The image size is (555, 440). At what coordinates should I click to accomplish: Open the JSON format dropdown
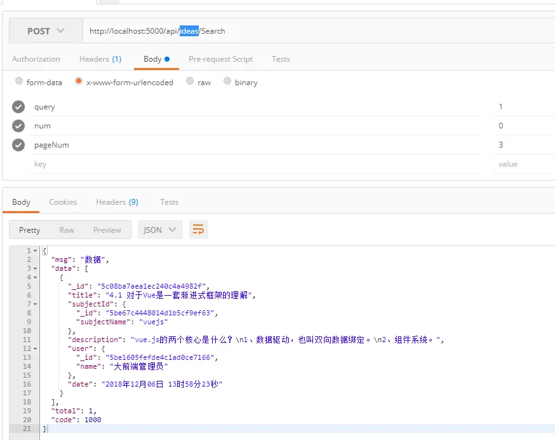[x=160, y=230]
